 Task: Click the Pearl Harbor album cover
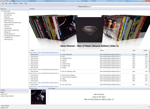coord(111,28)
